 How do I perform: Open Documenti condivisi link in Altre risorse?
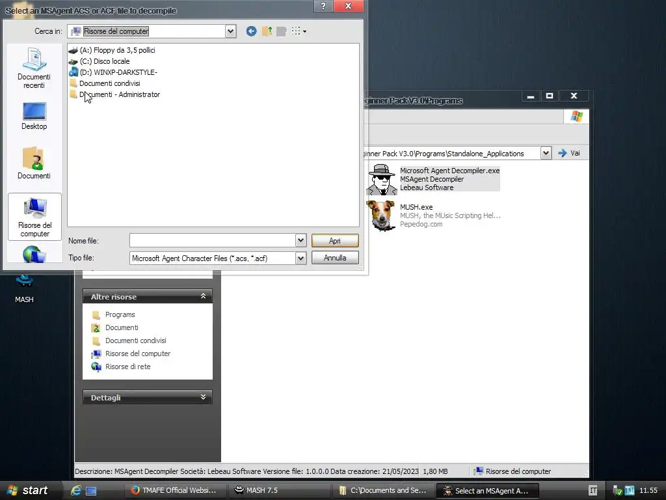135,340
